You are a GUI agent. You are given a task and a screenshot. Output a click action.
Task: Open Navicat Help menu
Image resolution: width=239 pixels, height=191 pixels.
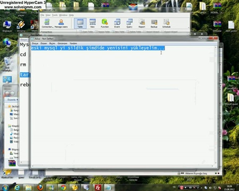point(71,15)
